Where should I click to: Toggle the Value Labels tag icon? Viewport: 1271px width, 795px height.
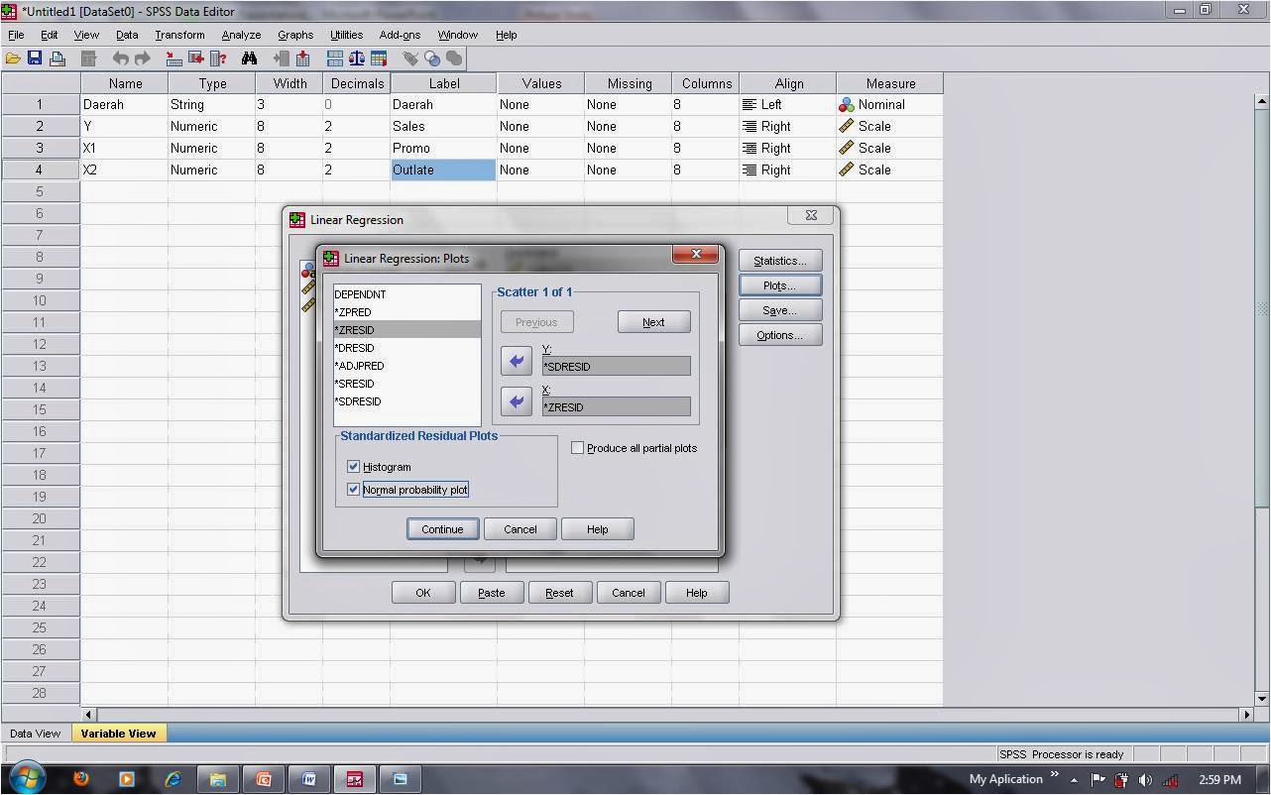tap(410, 58)
